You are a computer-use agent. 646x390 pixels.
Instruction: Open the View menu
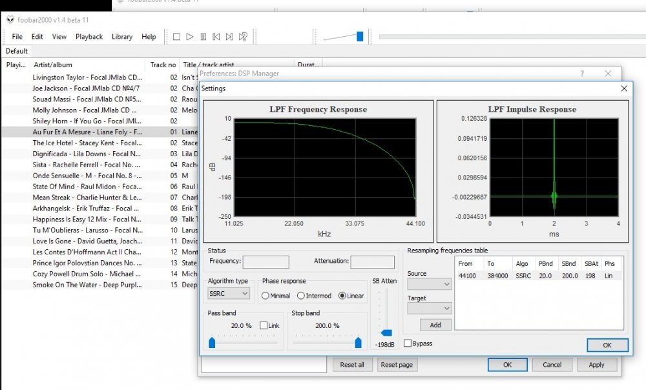59,37
